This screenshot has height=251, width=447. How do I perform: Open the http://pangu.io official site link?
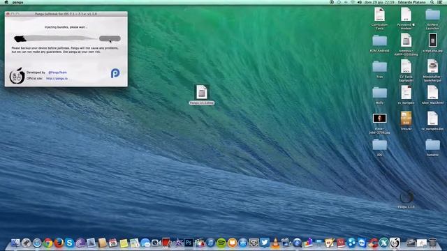(x=57, y=79)
